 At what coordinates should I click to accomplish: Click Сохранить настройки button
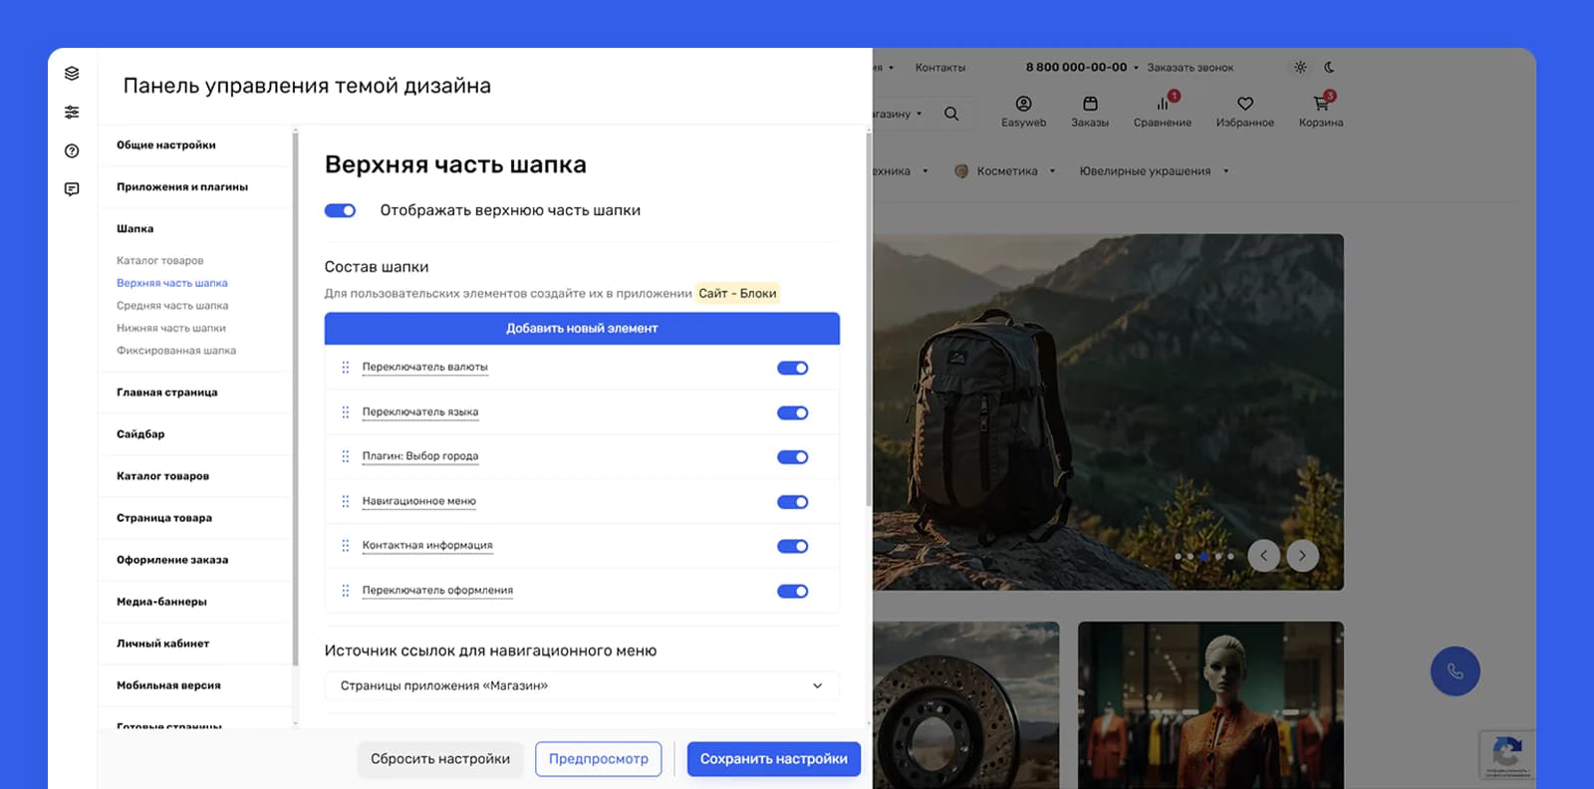(x=774, y=759)
